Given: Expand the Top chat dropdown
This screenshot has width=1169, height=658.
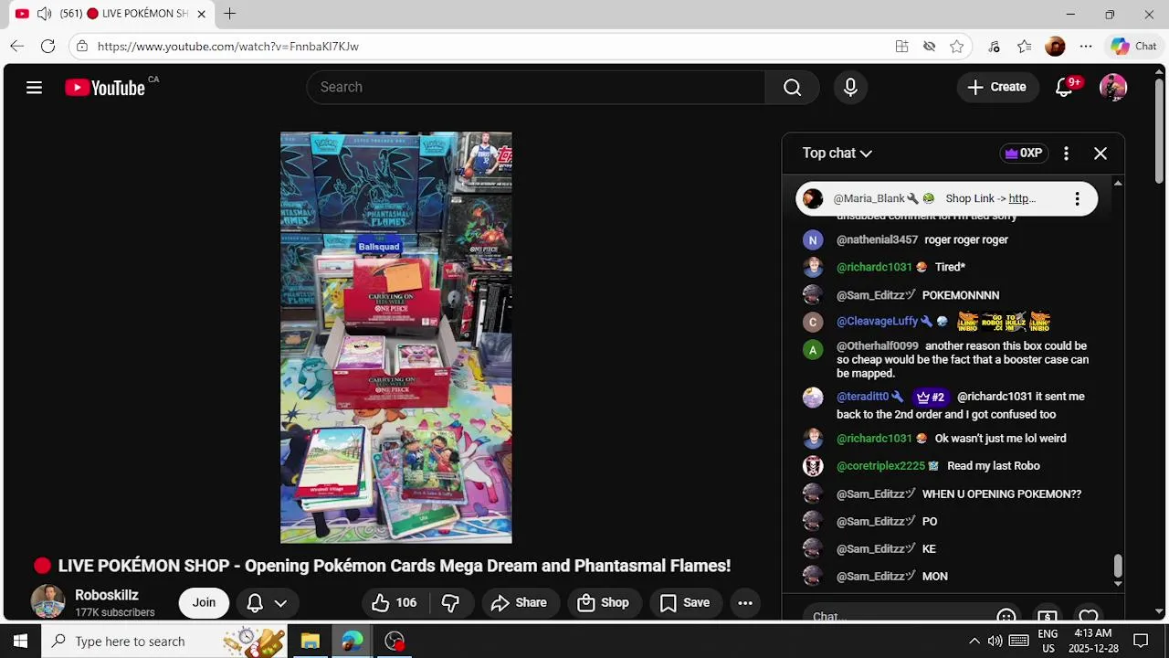Looking at the screenshot, I should (837, 154).
